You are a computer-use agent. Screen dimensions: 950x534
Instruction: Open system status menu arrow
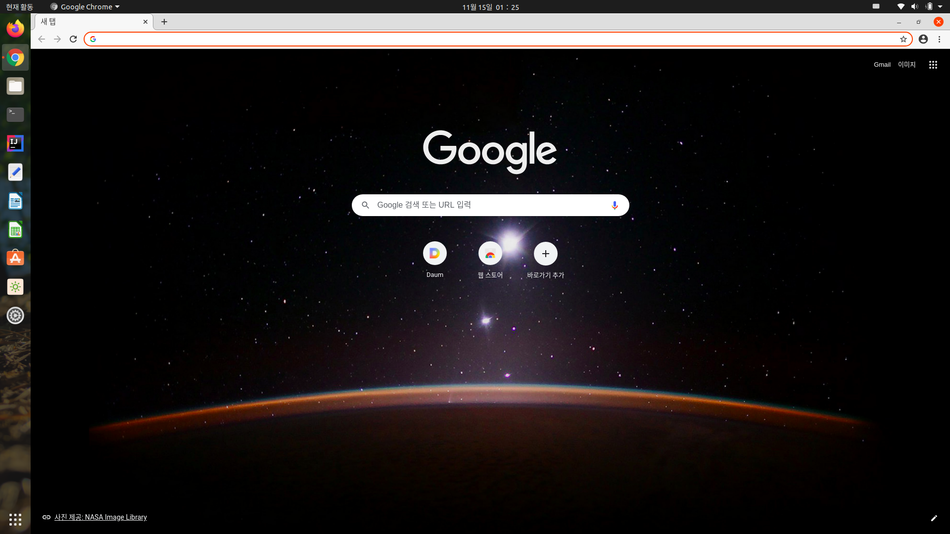point(940,7)
